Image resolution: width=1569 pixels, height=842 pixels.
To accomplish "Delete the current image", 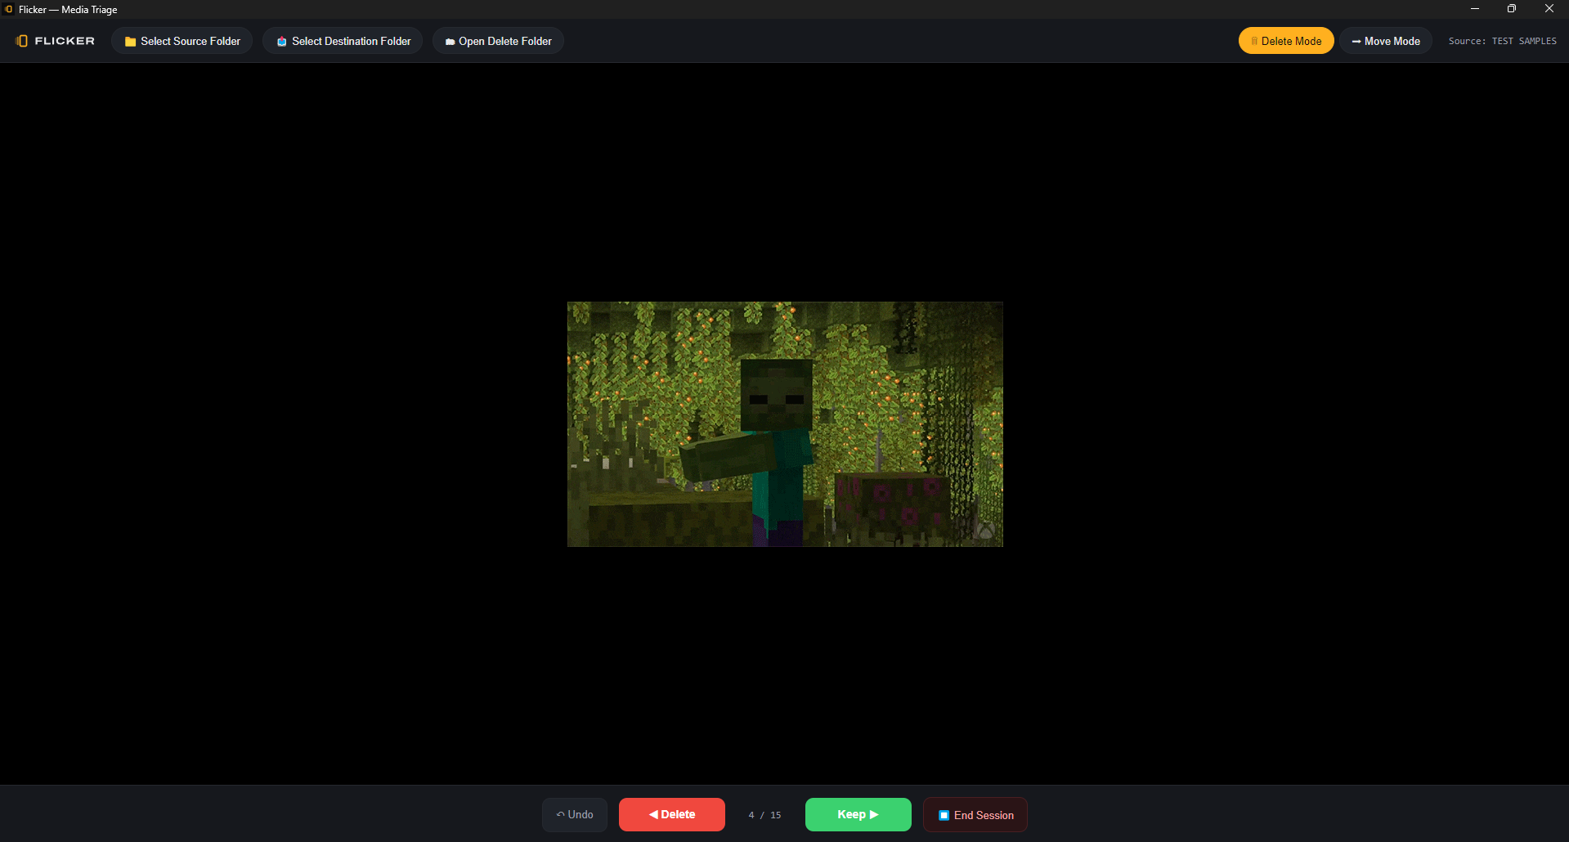I will pyautogui.click(x=672, y=815).
